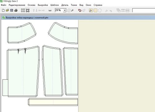Open the Ткани menu
The height and width of the screenshot is (112, 155).
coord(74,5)
